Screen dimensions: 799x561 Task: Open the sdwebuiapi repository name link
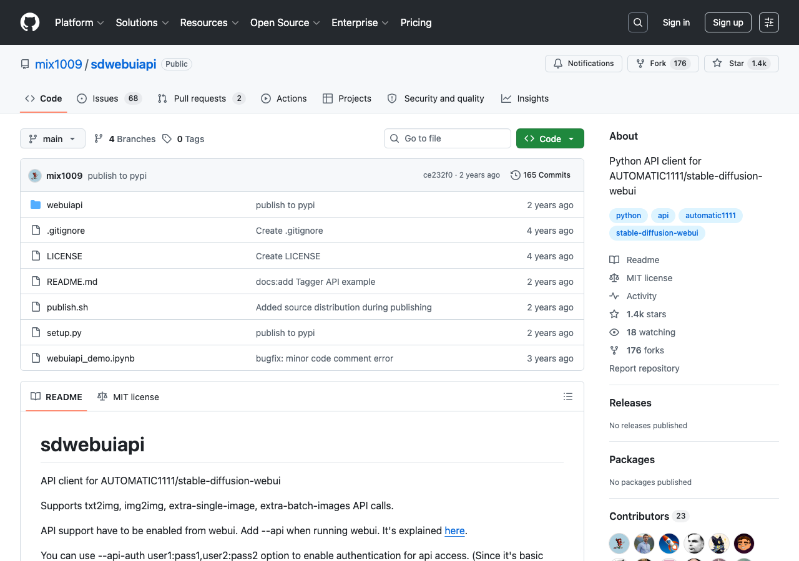point(124,64)
